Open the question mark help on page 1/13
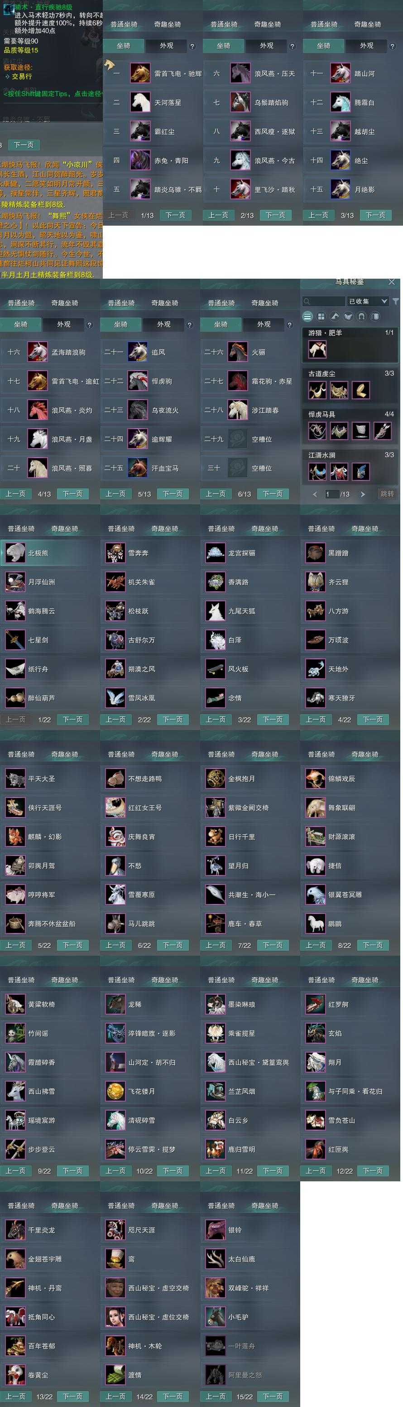The width and height of the screenshot is (403, 1407). click(192, 46)
